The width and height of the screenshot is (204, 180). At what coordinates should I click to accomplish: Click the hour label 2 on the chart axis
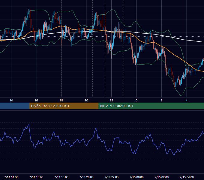[162, 100]
